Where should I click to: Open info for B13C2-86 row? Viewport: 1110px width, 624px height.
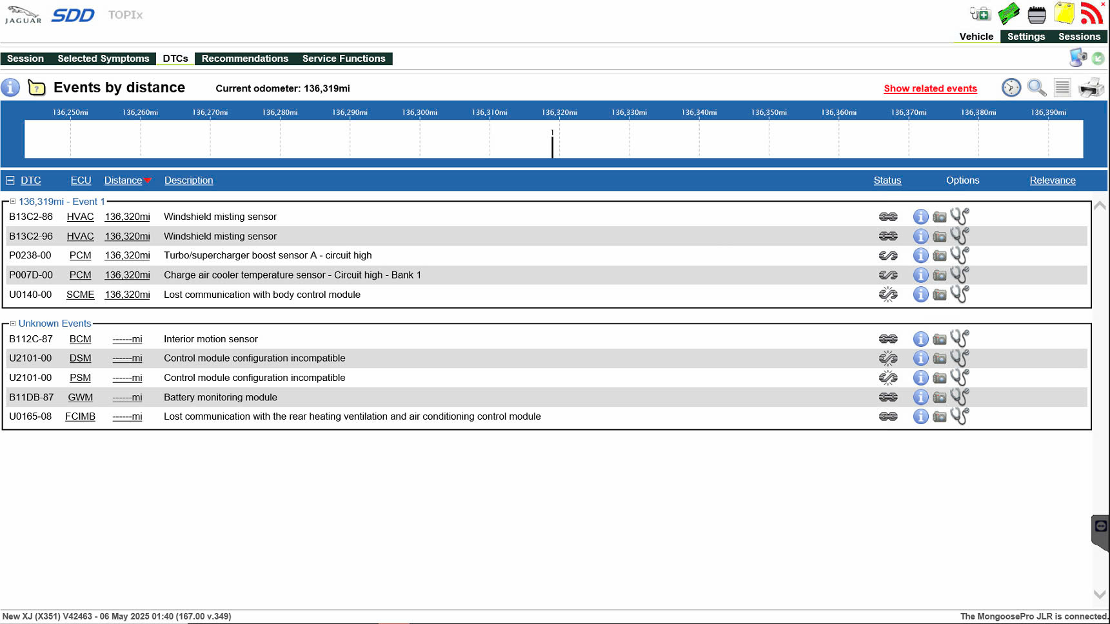click(x=920, y=217)
